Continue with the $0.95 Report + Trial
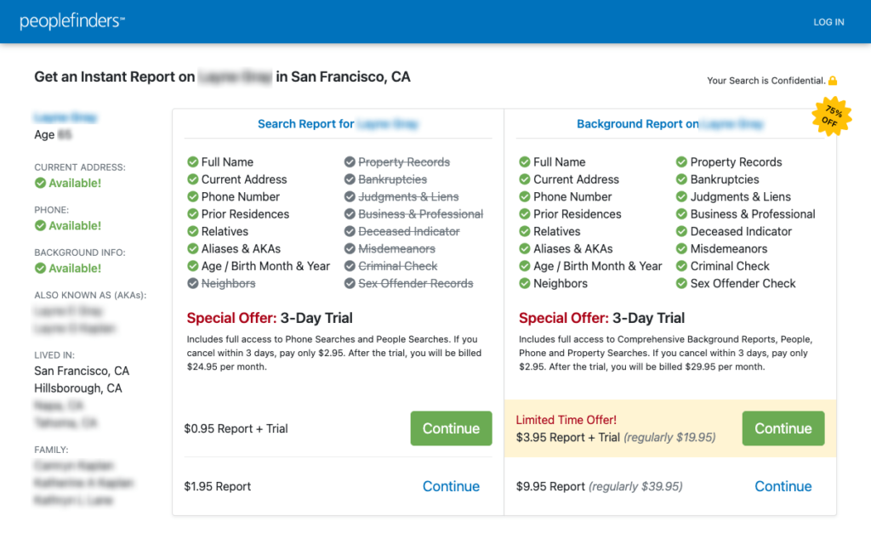871x544 pixels. point(451,428)
